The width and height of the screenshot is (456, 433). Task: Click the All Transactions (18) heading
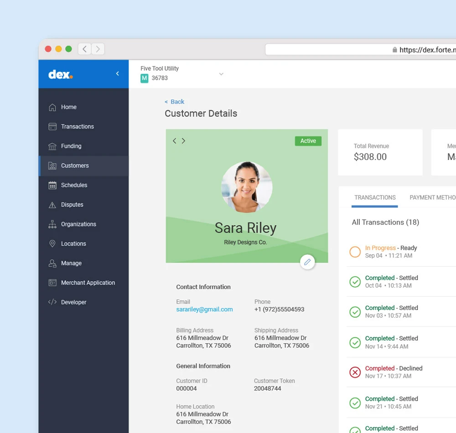pos(385,222)
